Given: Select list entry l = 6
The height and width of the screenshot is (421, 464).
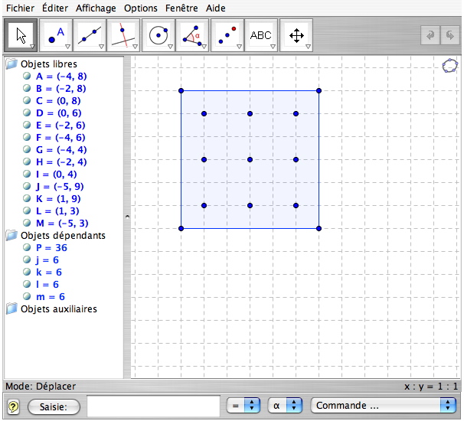Looking at the screenshot, I should coord(47,284).
